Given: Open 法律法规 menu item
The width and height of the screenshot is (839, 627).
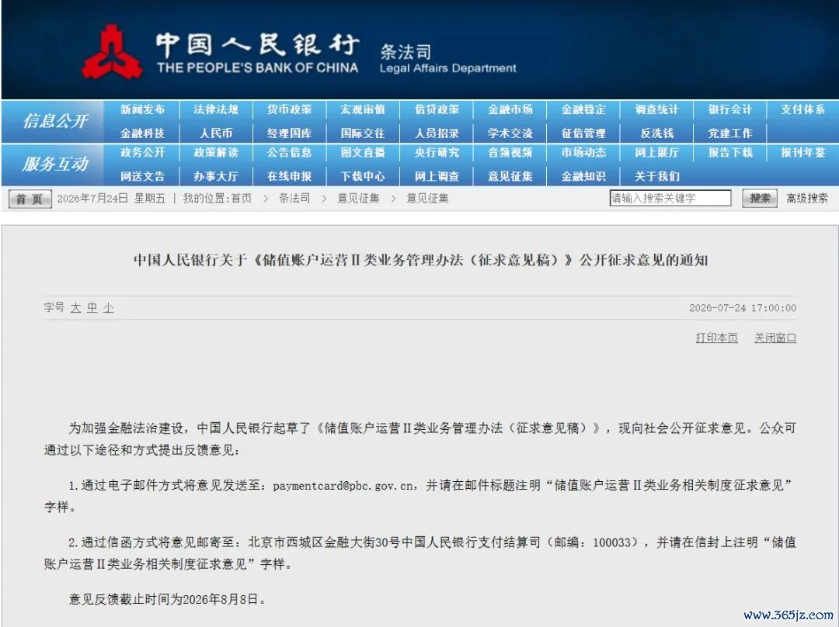Looking at the screenshot, I should tap(216, 109).
